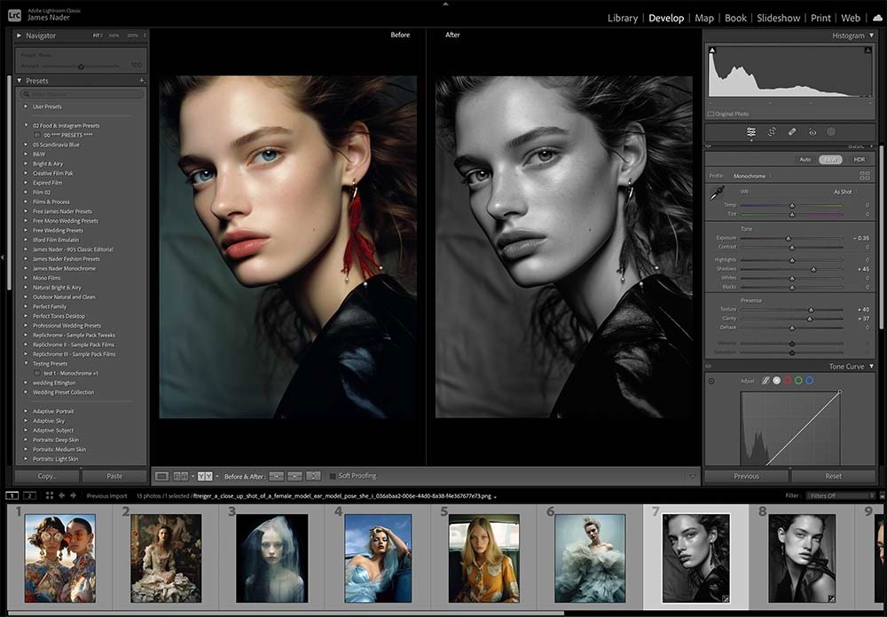Enable the Soft Proofing checkbox
Viewport: 887px width, 617px height.
coord(333,477)
